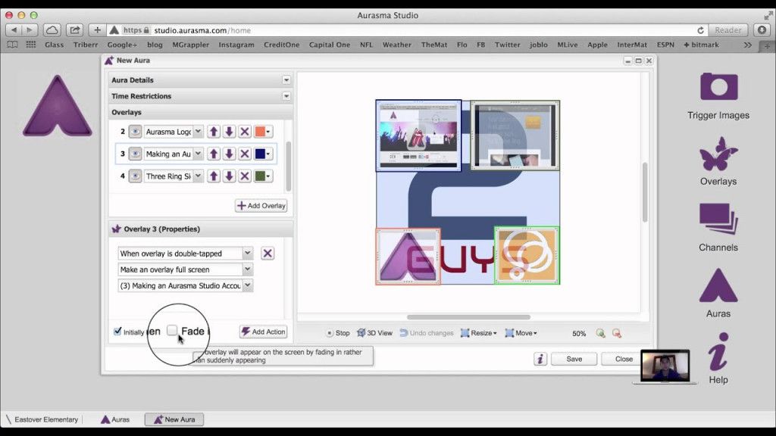Click Undo changes
The width and height of the screenshot is (776, 436).
426,333
